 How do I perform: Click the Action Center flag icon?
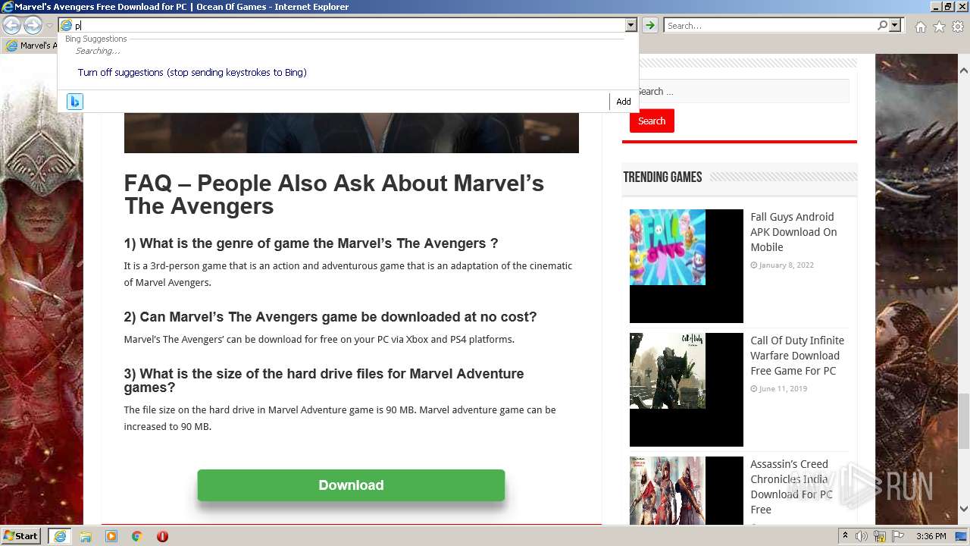pyautogui.click(x=898, y=536)
